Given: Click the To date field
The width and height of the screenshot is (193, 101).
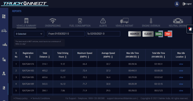Looking at the screenshot, I should [103, 34].
